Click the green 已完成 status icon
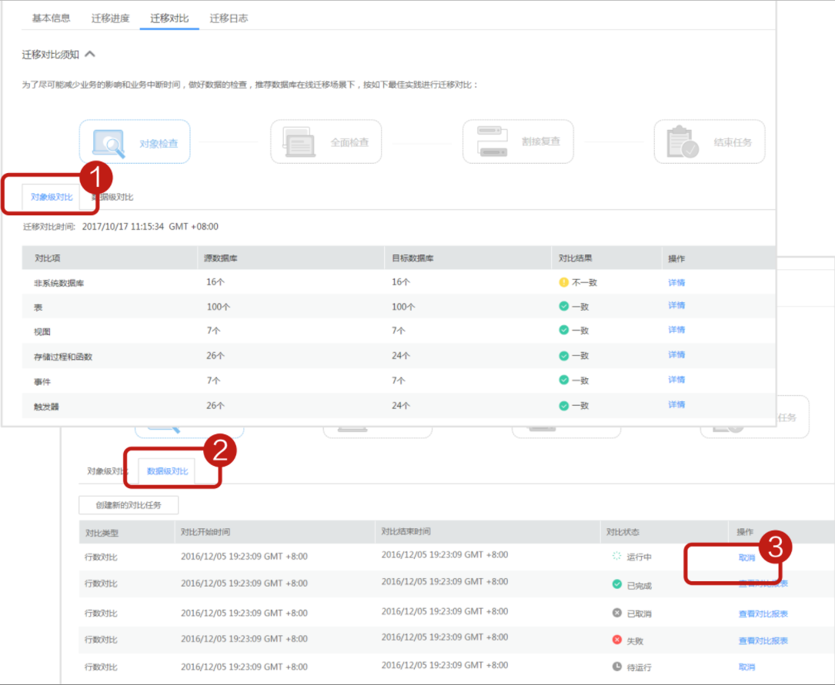The image size is (835, 685). point(616,584)
